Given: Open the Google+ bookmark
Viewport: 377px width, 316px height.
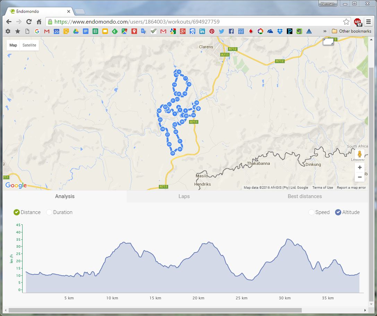Looking at the screenshot, I should click(x=183, y=31).
